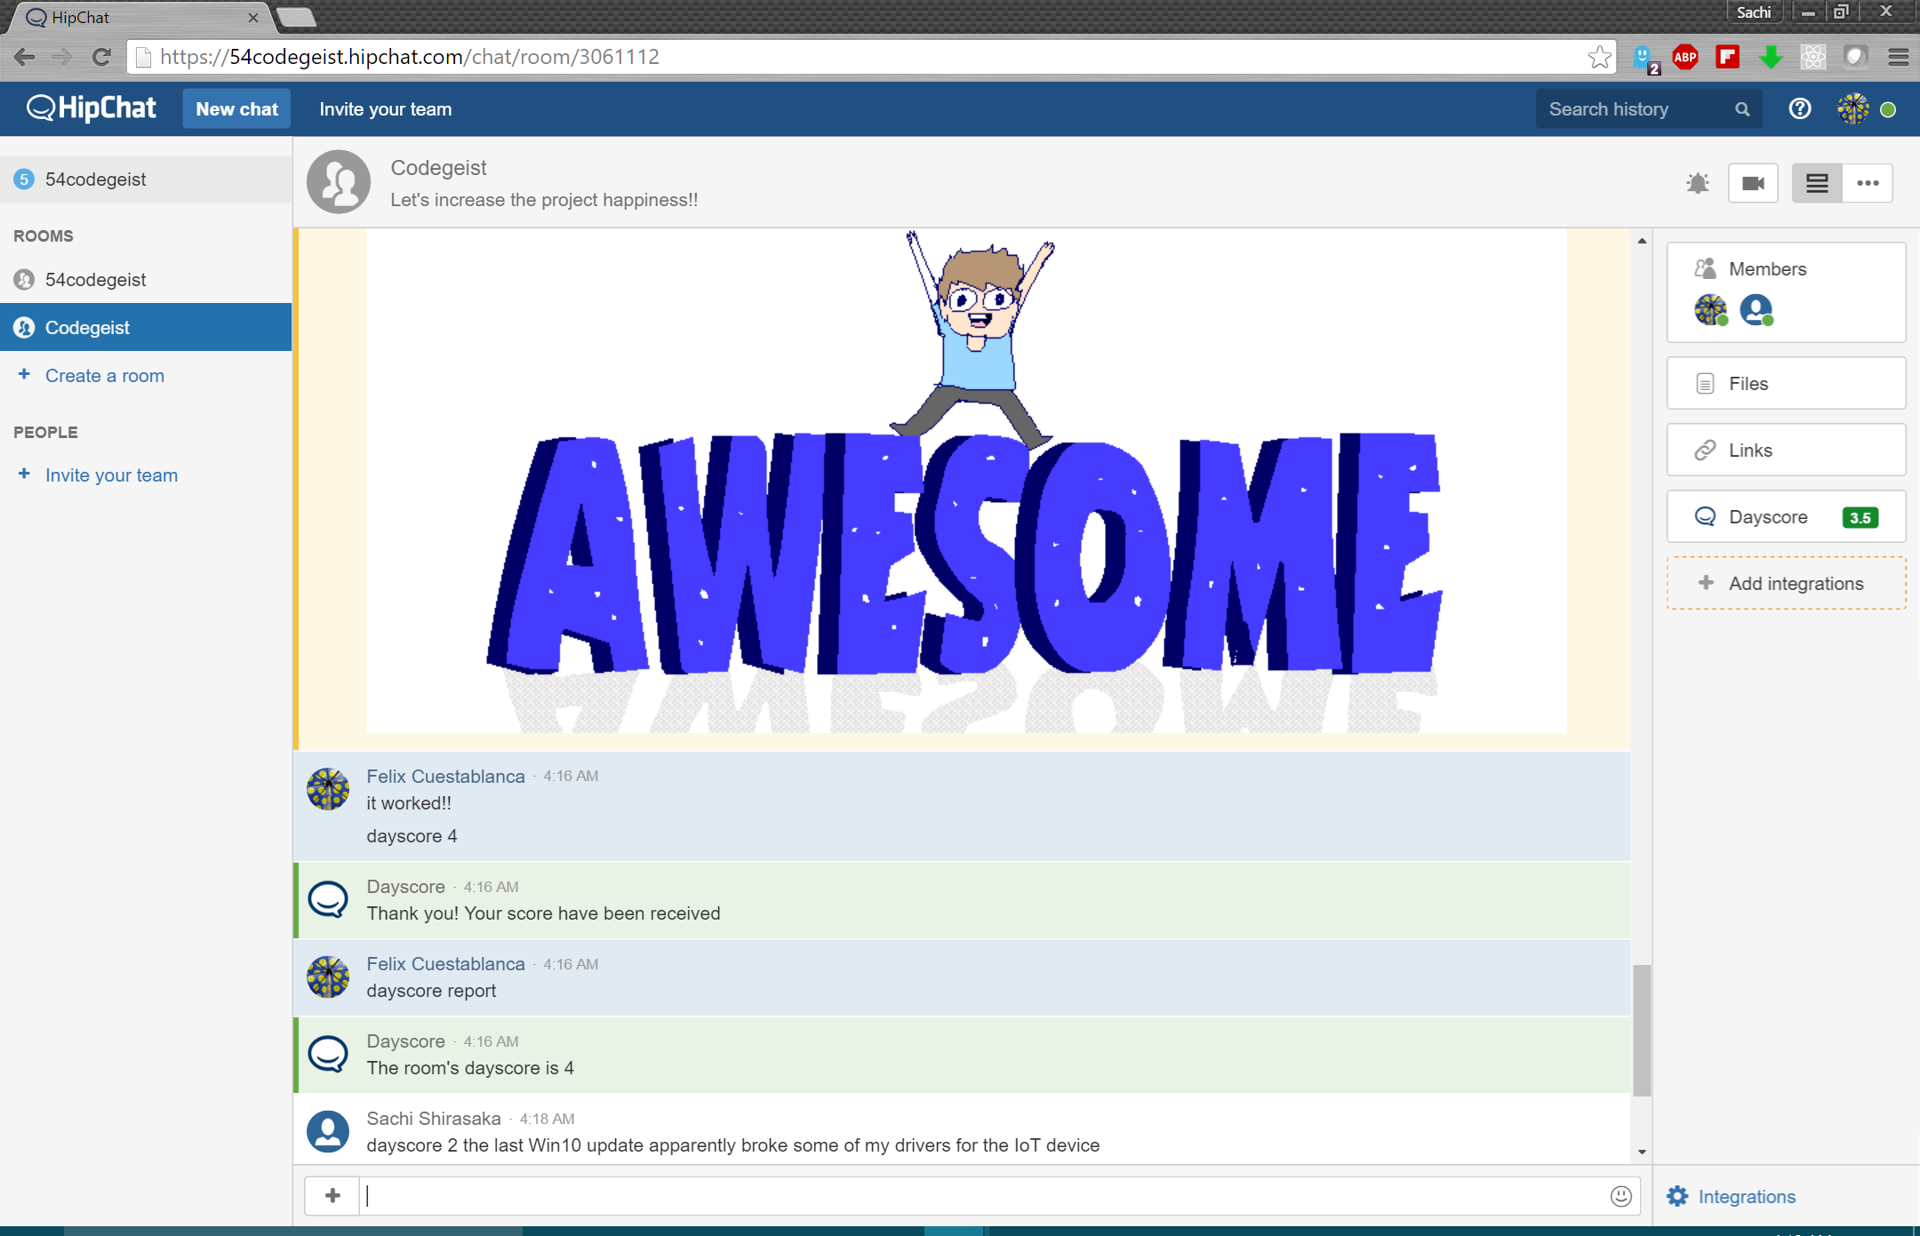Switch to the 54codegeist room
Screen dimensions: 1920x1236
(95, 280)
